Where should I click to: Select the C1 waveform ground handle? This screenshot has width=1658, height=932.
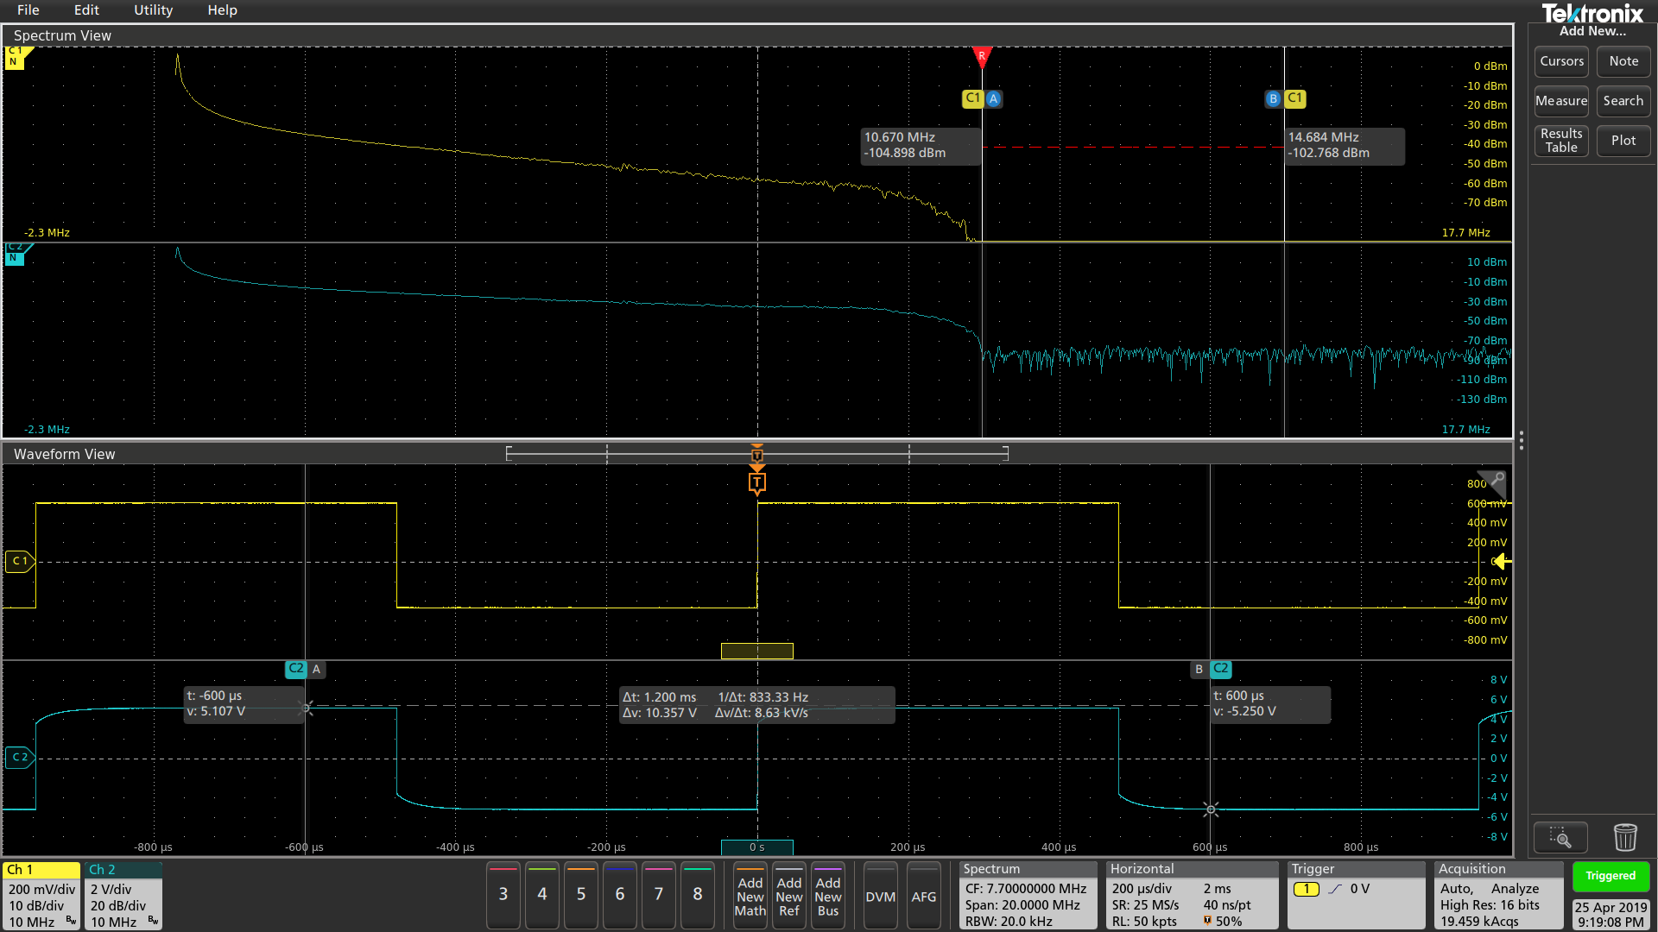click(20, 561)
